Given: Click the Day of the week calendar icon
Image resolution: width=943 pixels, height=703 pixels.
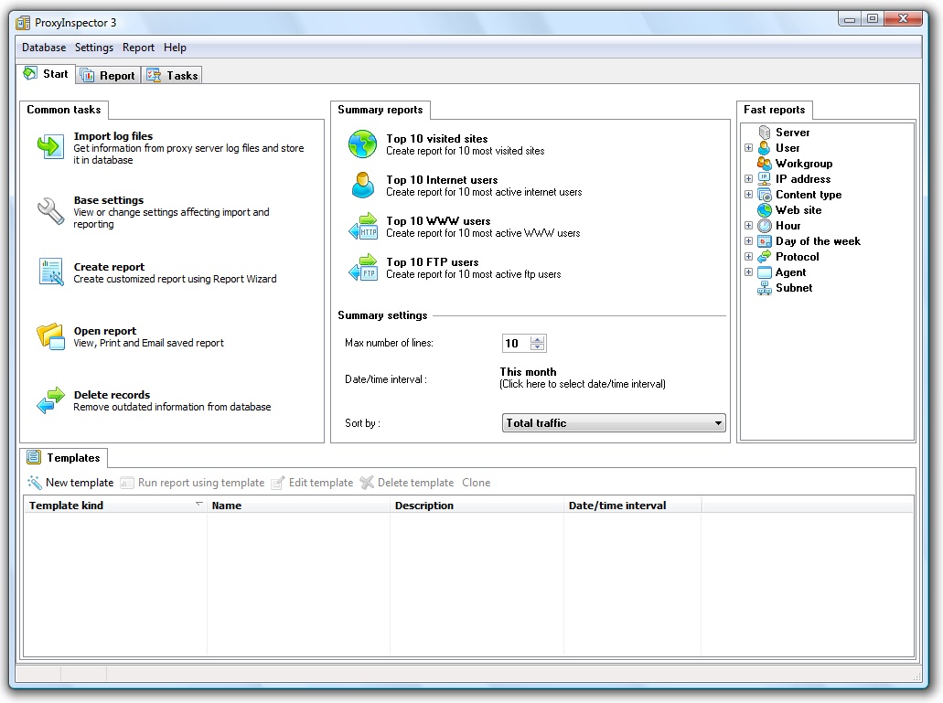Looking at the screenshot, I should click(765, 241).
